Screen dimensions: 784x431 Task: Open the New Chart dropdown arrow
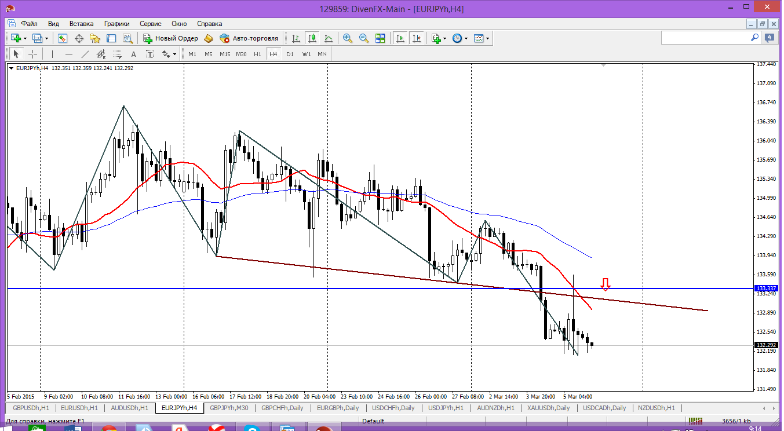coord(25,38)
